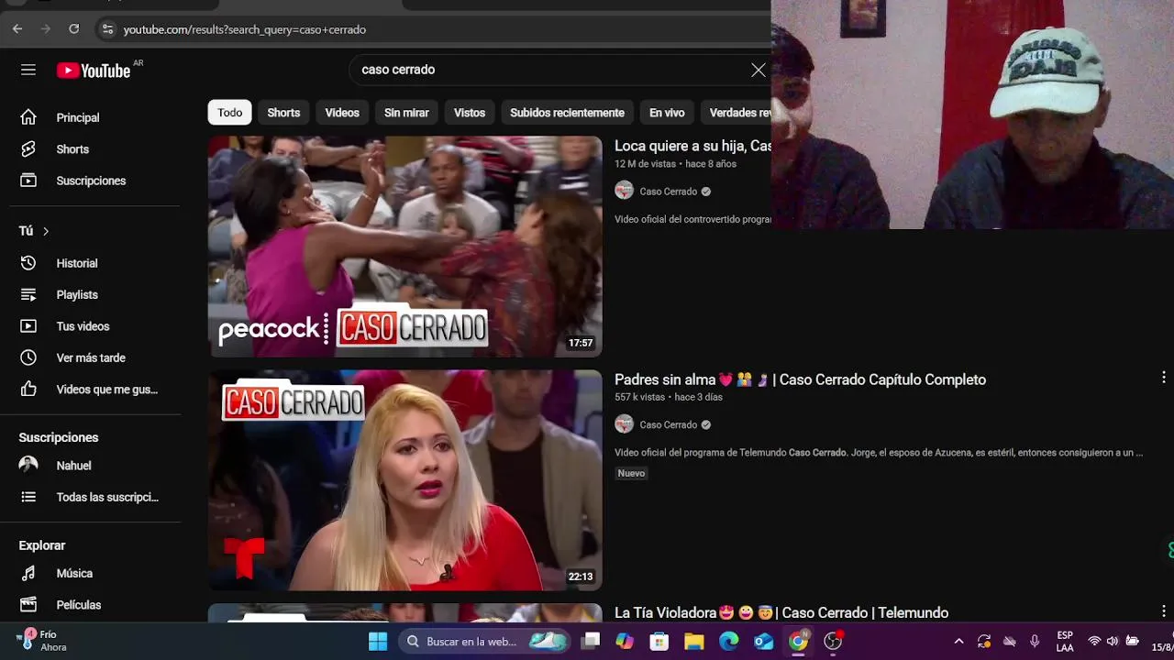Click the Padres sin alma thumbnail
The height and width of the screenshot is (660, 1174).
tap(405, 480)
